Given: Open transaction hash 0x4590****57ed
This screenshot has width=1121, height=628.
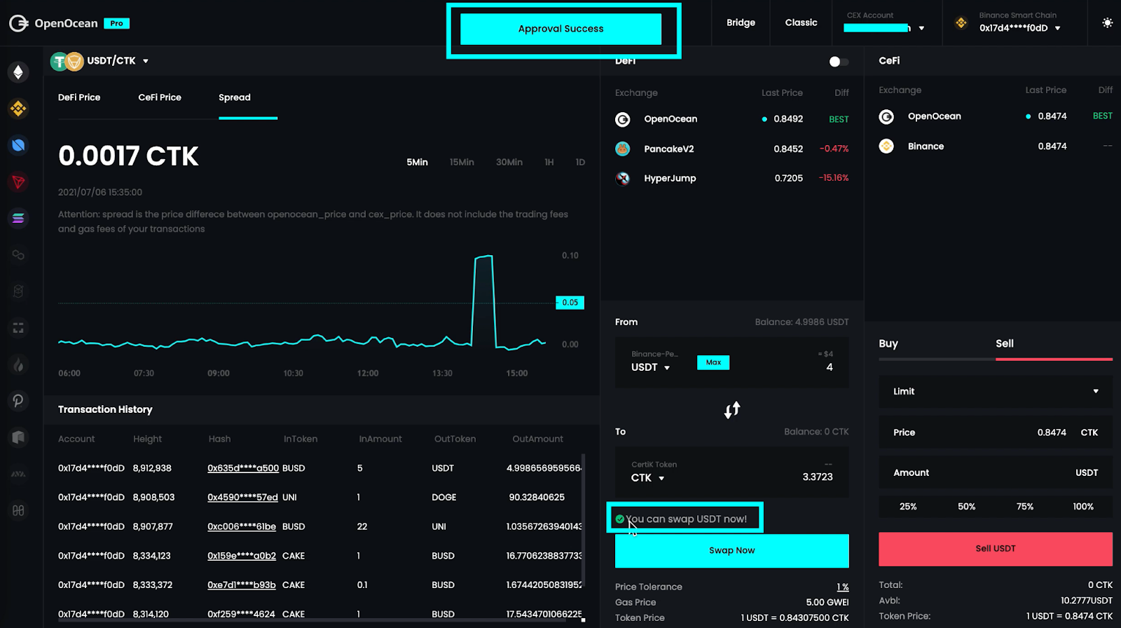Looking at the screenshot, I should pyautogui.click(x=242, y=498).
